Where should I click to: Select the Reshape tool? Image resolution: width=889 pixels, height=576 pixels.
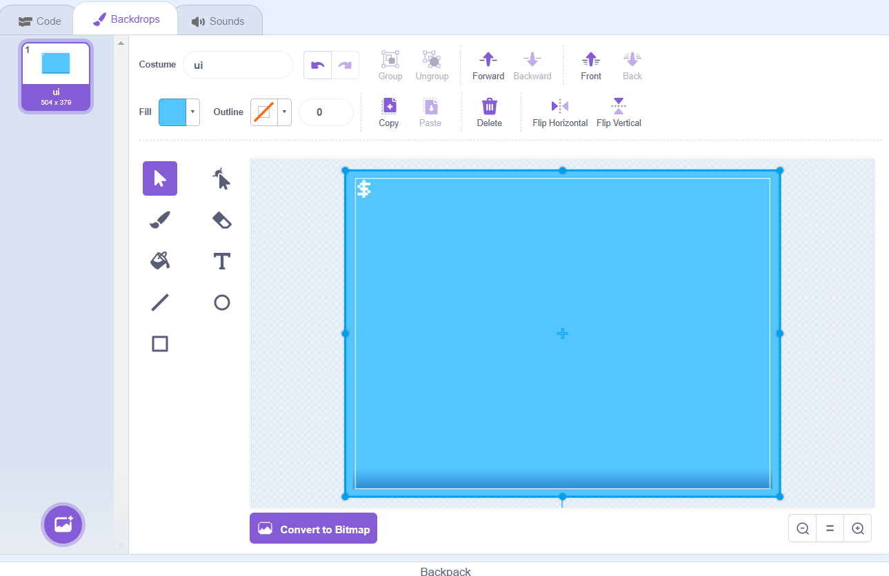221,178
